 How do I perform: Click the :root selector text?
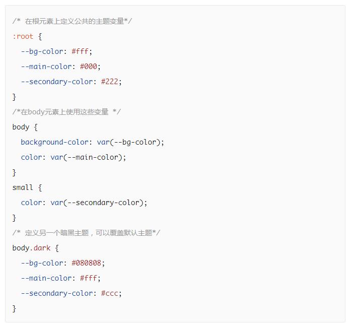tap(23, 36)
